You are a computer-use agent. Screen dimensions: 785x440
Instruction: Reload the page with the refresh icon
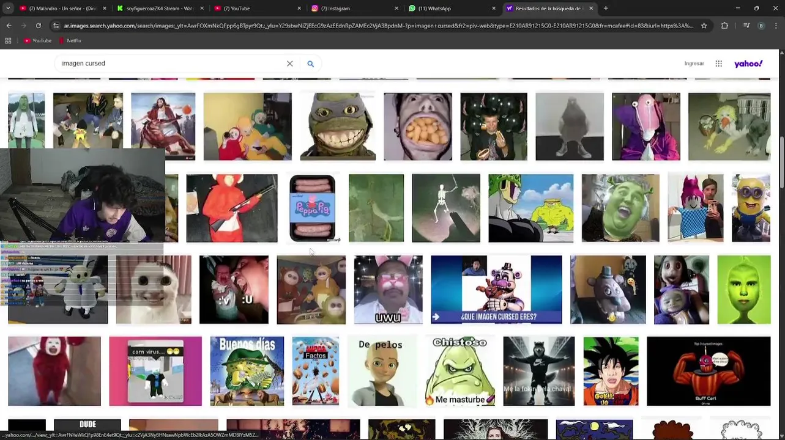pos(38,26)
